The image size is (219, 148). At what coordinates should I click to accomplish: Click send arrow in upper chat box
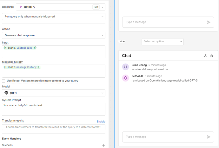(x=209, y=22)
